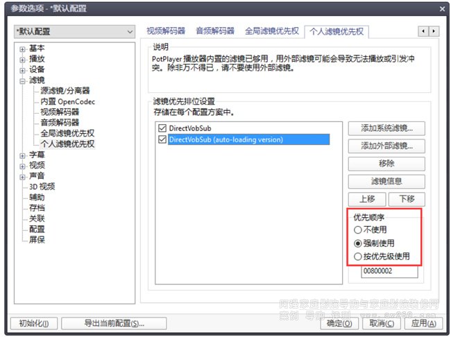Image resolution: width=451 pixels, height=337 pixels.
Task: Close the 参数选项 dialog window
Action: pos(442,8)
